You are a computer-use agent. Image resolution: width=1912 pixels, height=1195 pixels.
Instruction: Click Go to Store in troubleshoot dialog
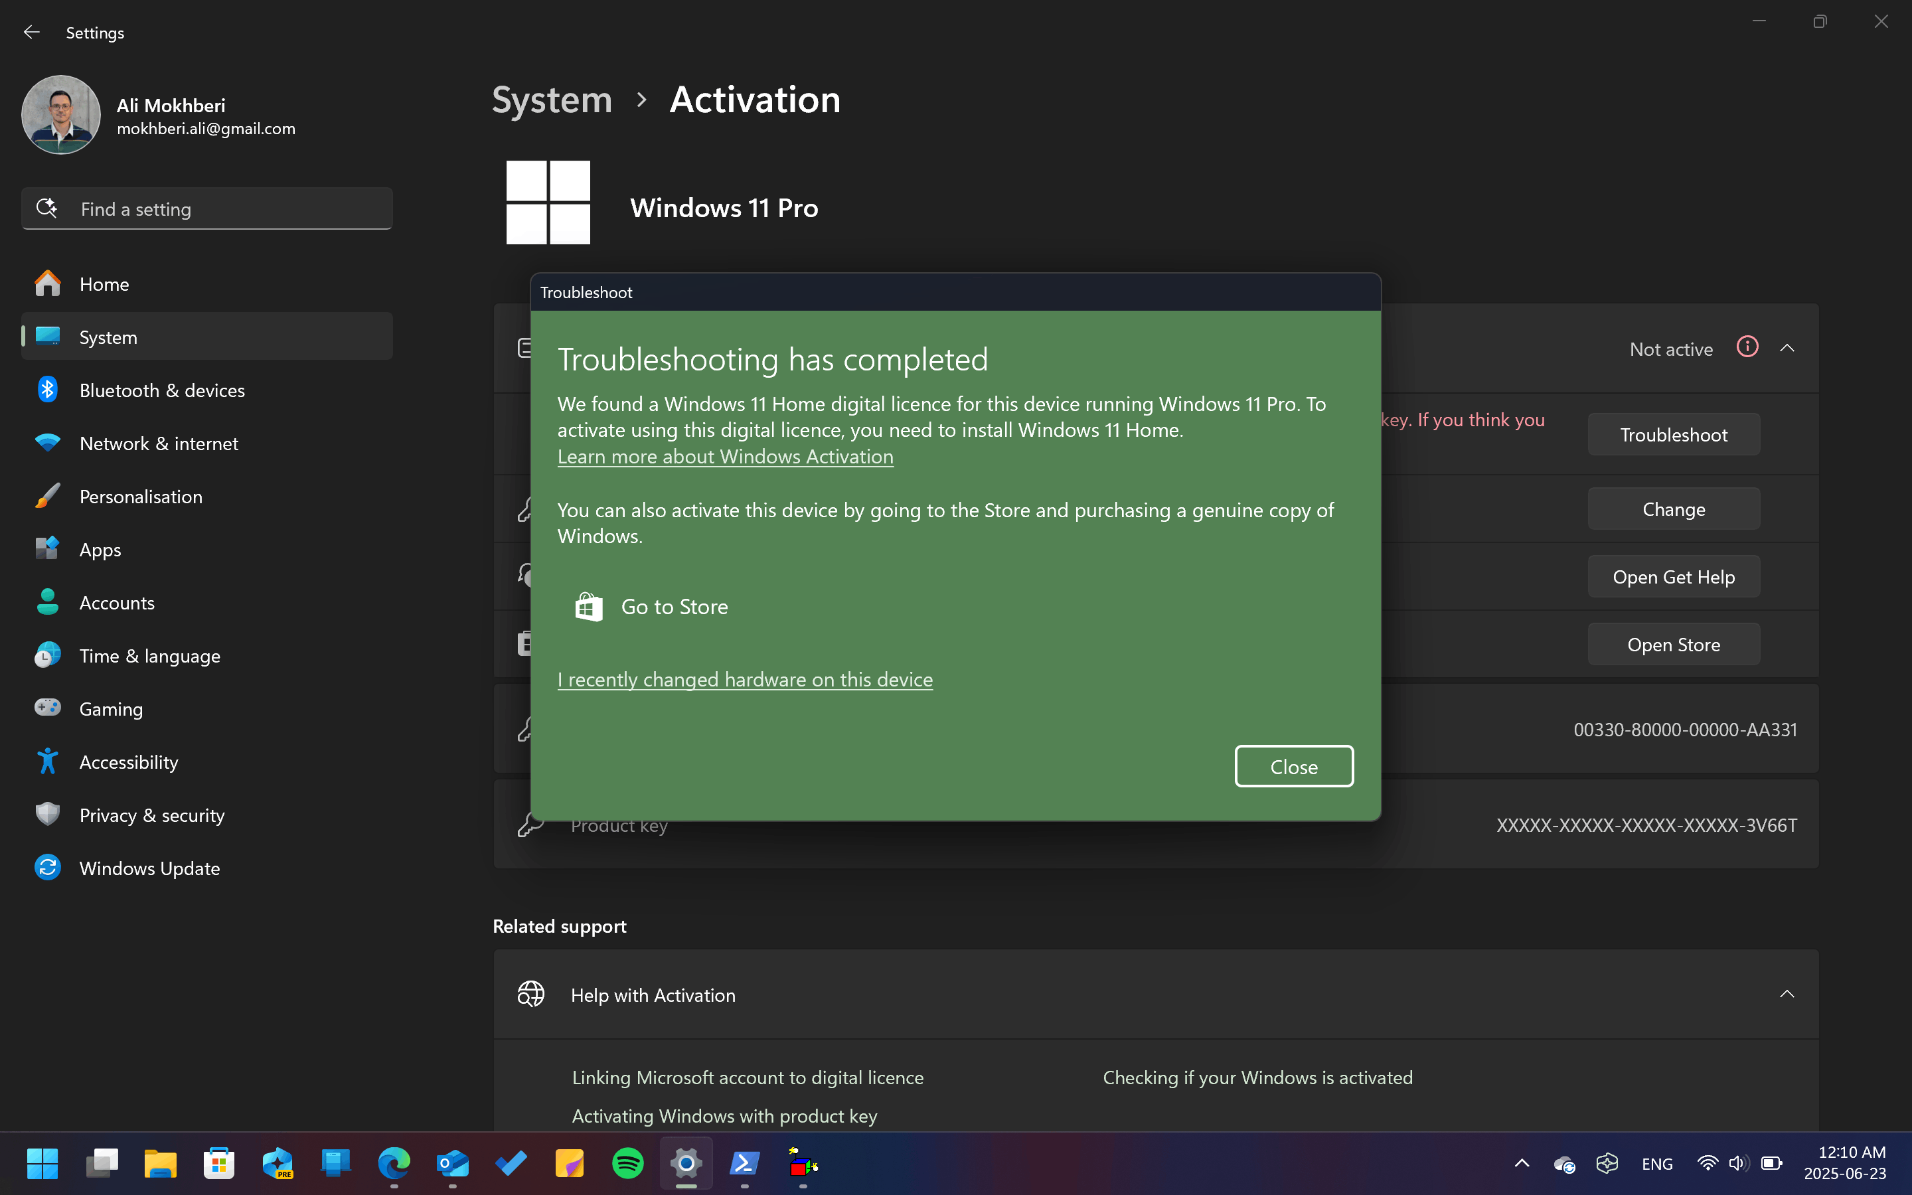652,607
